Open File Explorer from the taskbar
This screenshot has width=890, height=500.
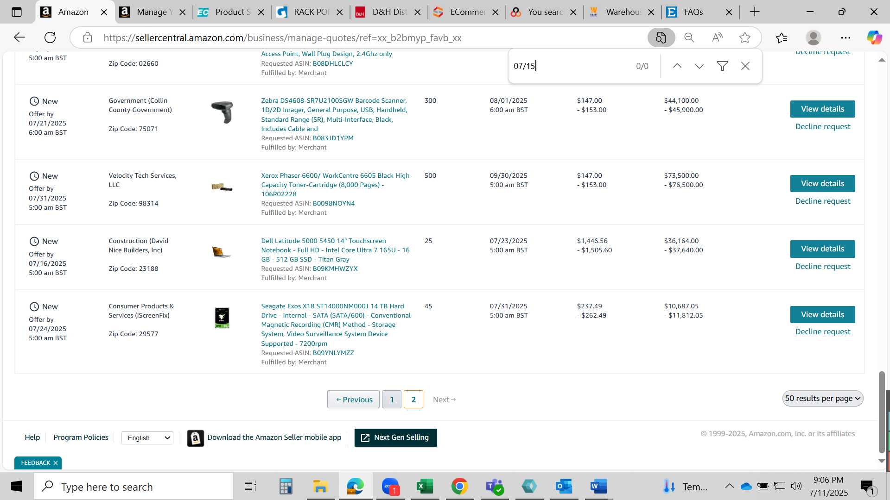(x=320, y=486)
